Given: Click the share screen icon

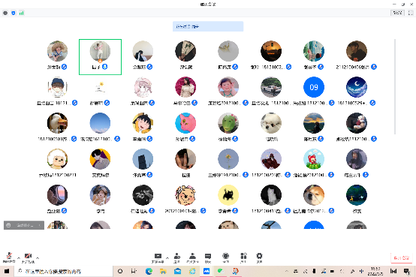Looking at the screenshot, I should [158, 257].
